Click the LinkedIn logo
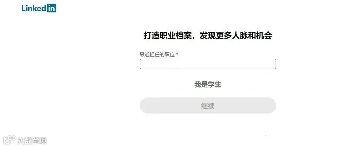Image resolution: width=358 pixels, height=147 pixels. pos(39,8)
